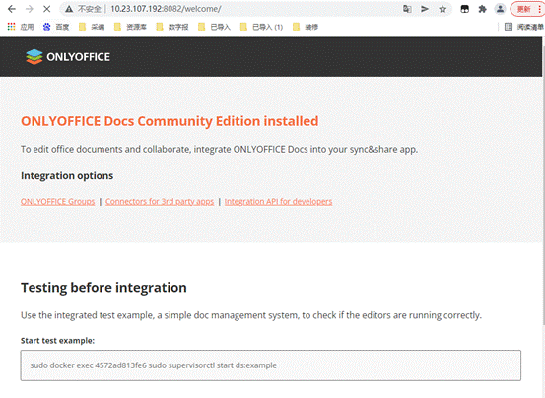Open the translate page icon
This screenshot has height=398, width=545.
[407, 9]
